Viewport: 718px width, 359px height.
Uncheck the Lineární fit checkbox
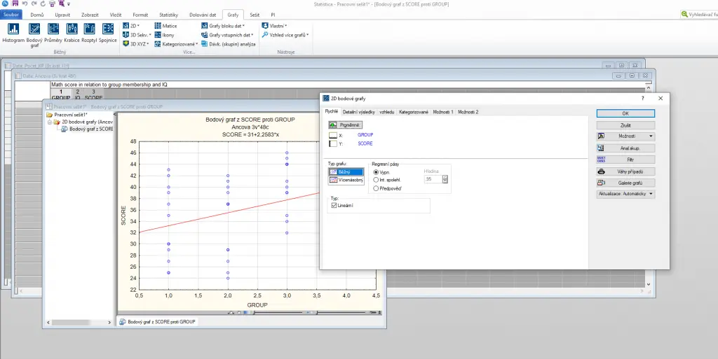tap(334, 205)
